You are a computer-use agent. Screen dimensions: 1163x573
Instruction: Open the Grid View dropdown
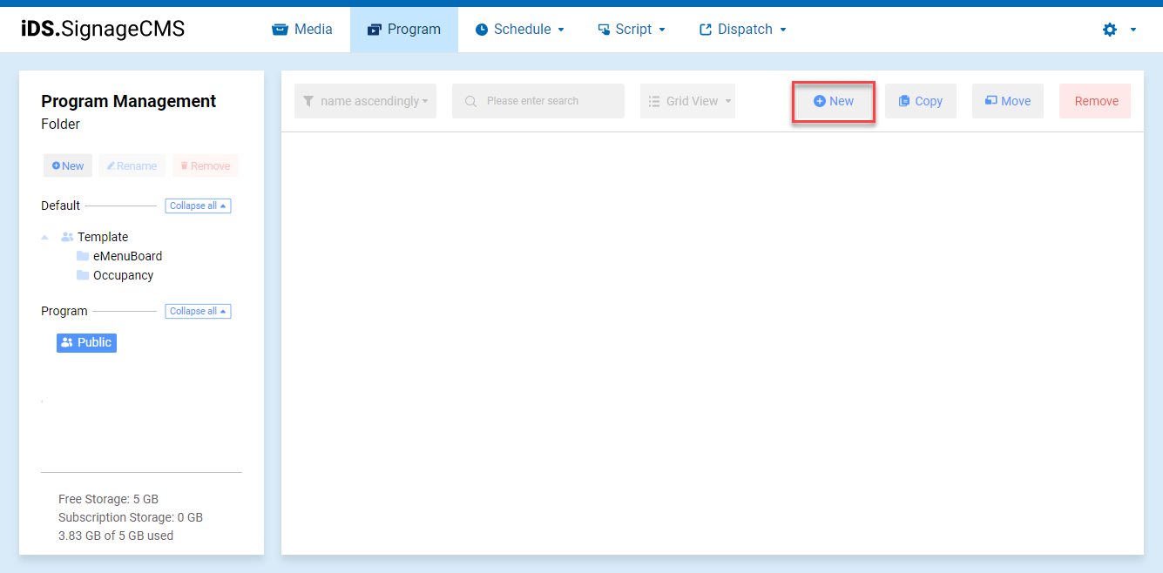click(x=687, y=101)
